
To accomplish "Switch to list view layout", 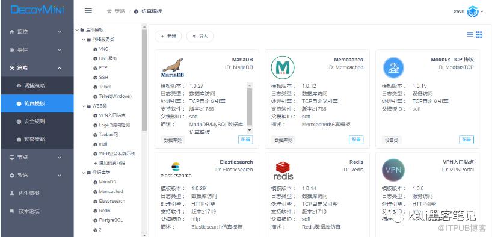I will tap(470, 35).
